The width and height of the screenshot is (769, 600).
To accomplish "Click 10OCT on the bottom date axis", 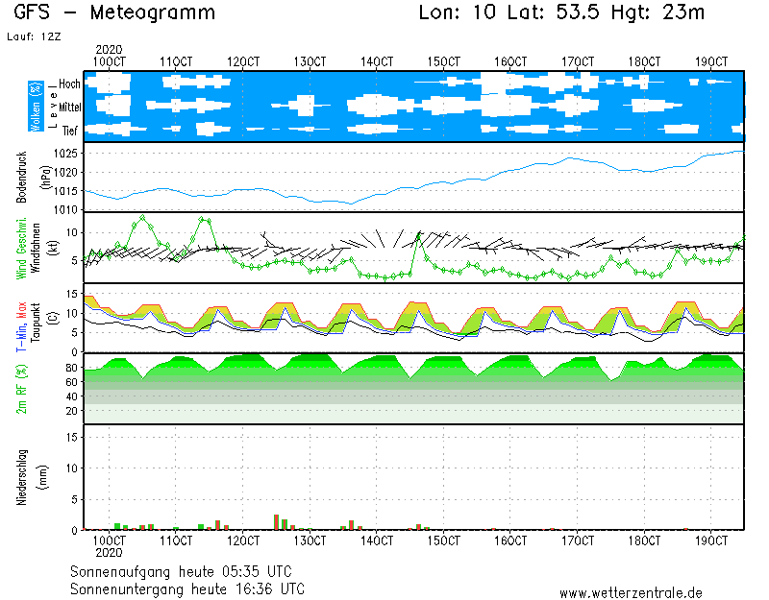I will coord(109,540).
